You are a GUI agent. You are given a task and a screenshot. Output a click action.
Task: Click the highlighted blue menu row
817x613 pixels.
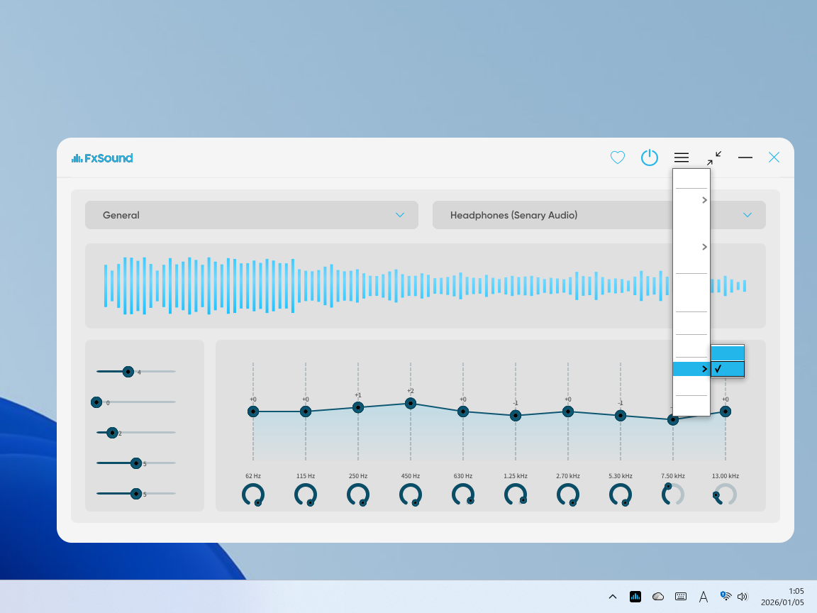[x=691, y=369]
